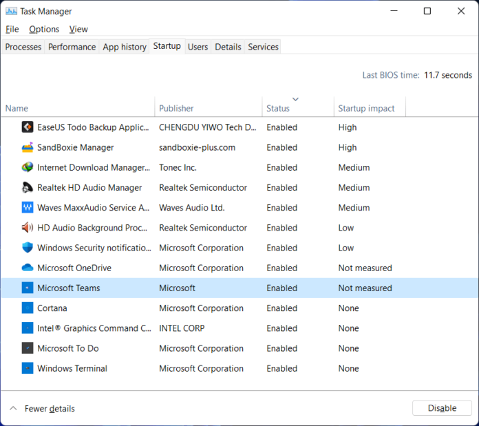Click Medium impact for Internet Download Manager
Viewport: 479px width, 426px height.
pyautogui.click(x=354, y=168)
